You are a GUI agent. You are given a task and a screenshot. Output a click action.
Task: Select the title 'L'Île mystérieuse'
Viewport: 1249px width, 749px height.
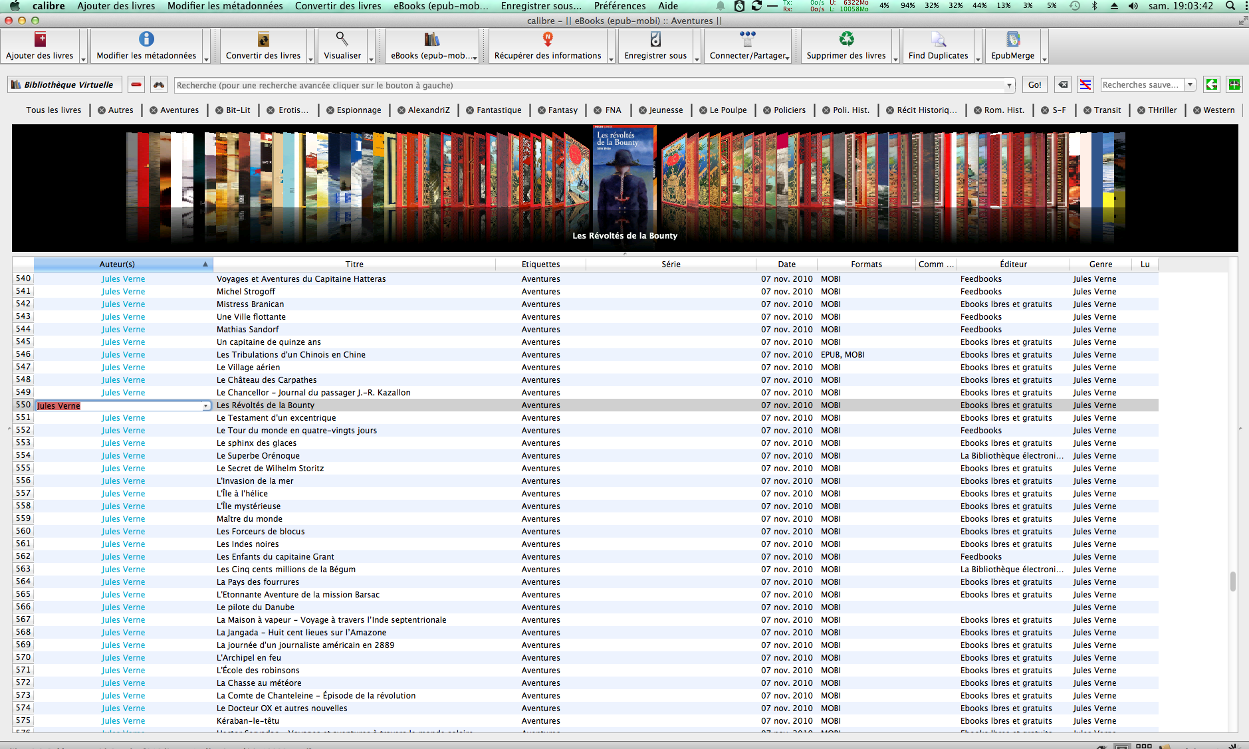tap(249, 506)
